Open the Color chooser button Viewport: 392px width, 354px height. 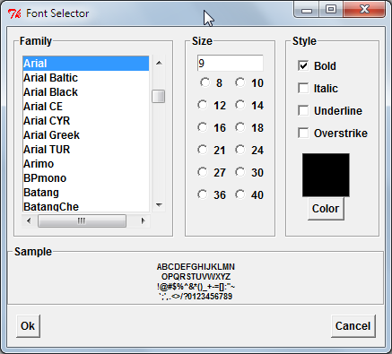point(326,209)
